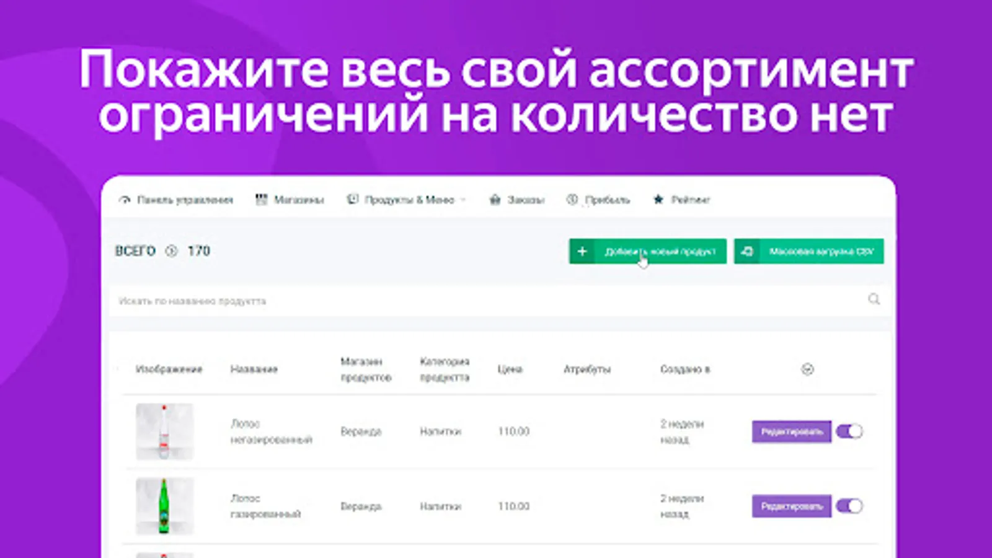Click the total count 170

[x=199, y=251]
